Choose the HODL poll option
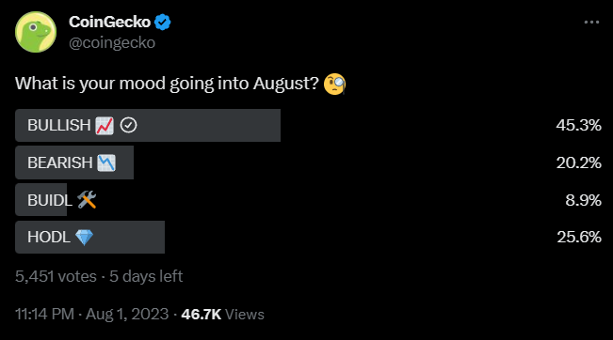The height and width of the screenshot is (340, 613). [x=308, y=237]
